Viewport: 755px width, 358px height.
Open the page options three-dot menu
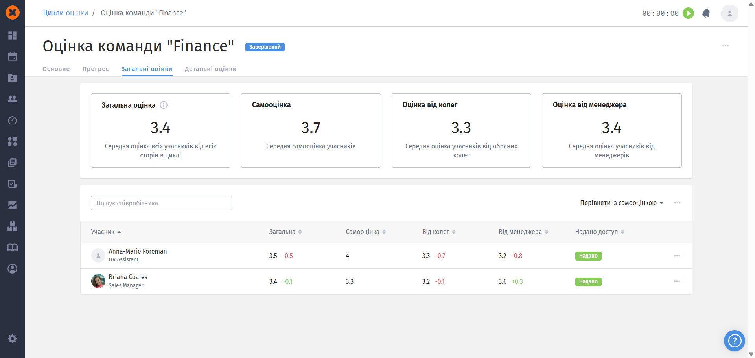coord(725,46)
